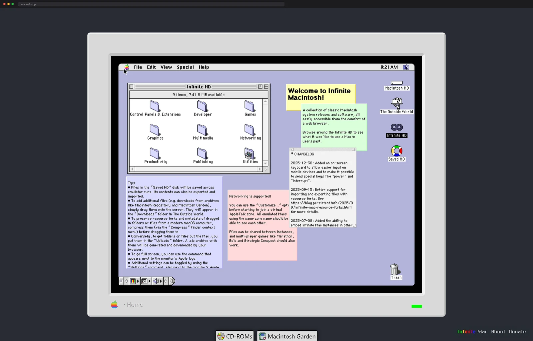533x341 pixels.
Task: Click the CD-ROMs disc icon
Action: [x=221, y=336]
